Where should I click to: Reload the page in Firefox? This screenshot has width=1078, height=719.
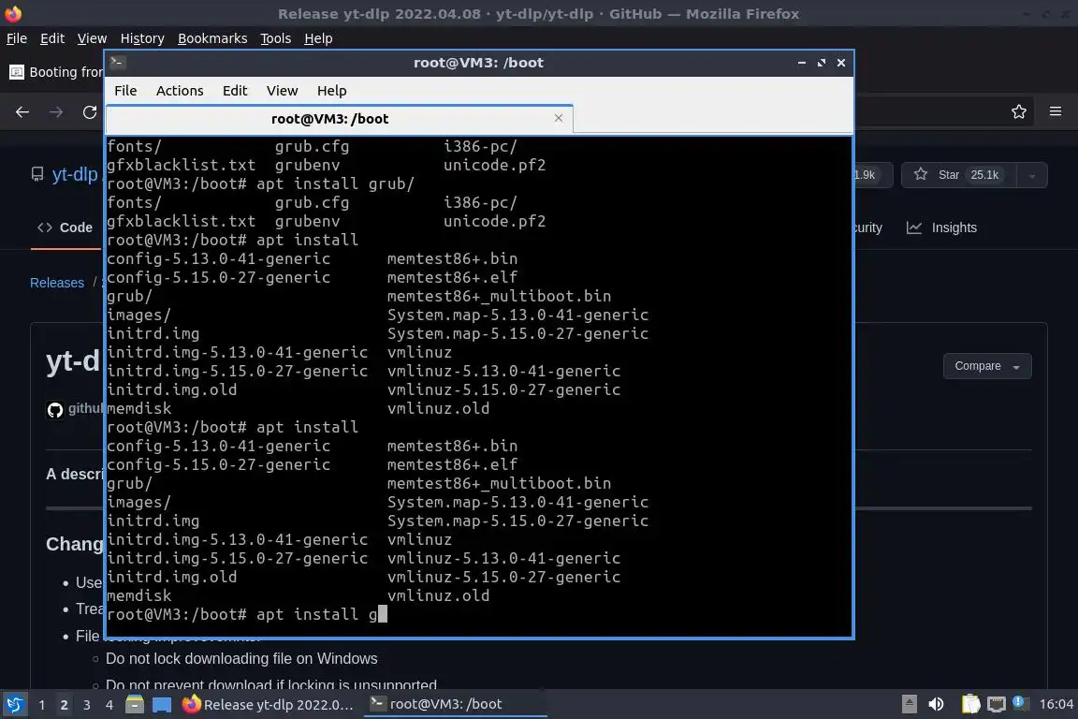click(90, 112)
